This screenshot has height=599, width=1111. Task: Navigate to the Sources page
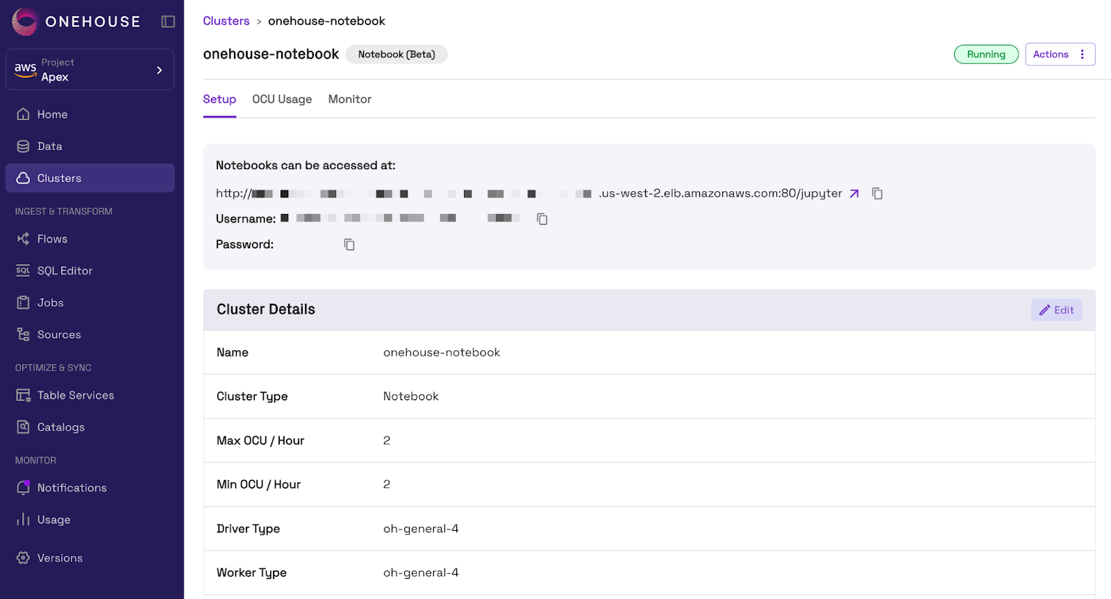(59, 334)
